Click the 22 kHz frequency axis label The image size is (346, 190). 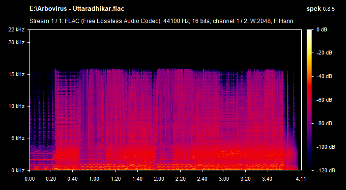[x=17, y=29]
